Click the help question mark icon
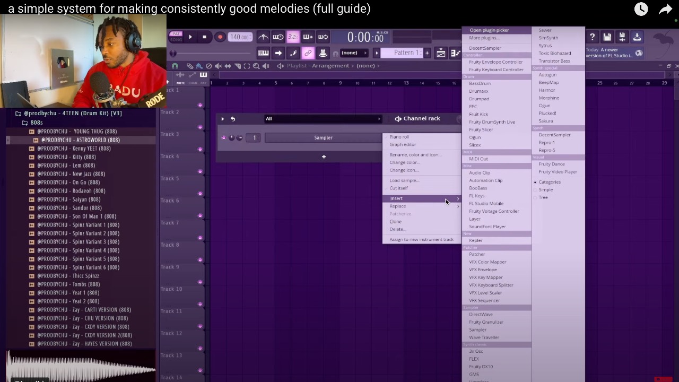This screenshot has width=679, height=382. 593,37
